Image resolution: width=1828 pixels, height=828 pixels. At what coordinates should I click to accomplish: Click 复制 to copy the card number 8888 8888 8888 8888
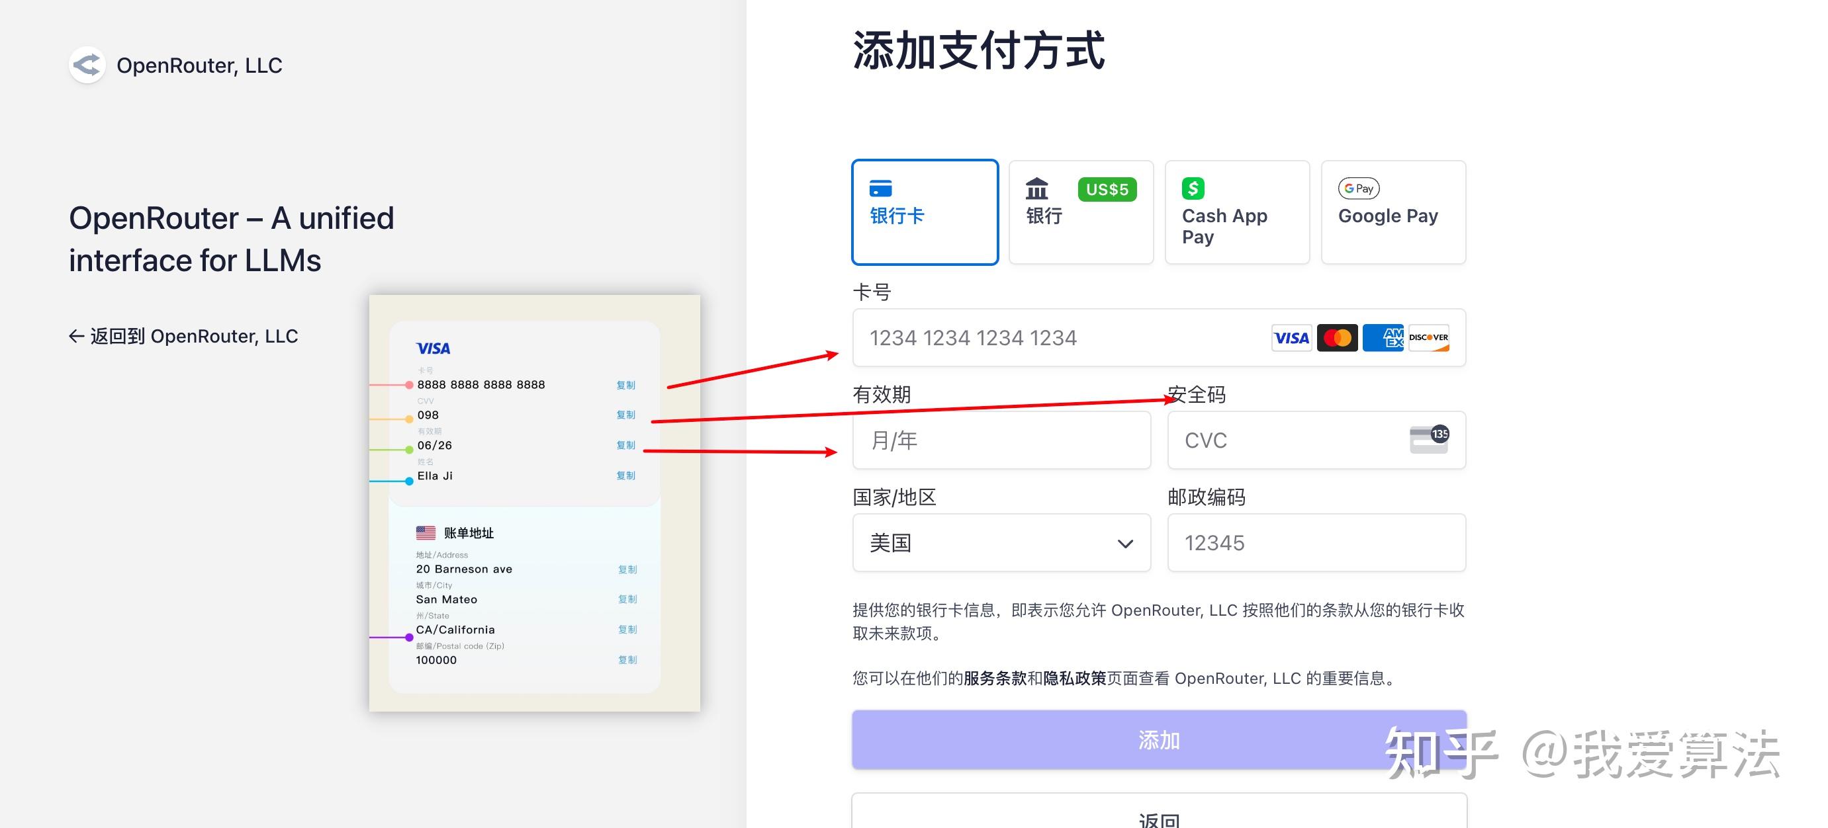click(626, 385)
